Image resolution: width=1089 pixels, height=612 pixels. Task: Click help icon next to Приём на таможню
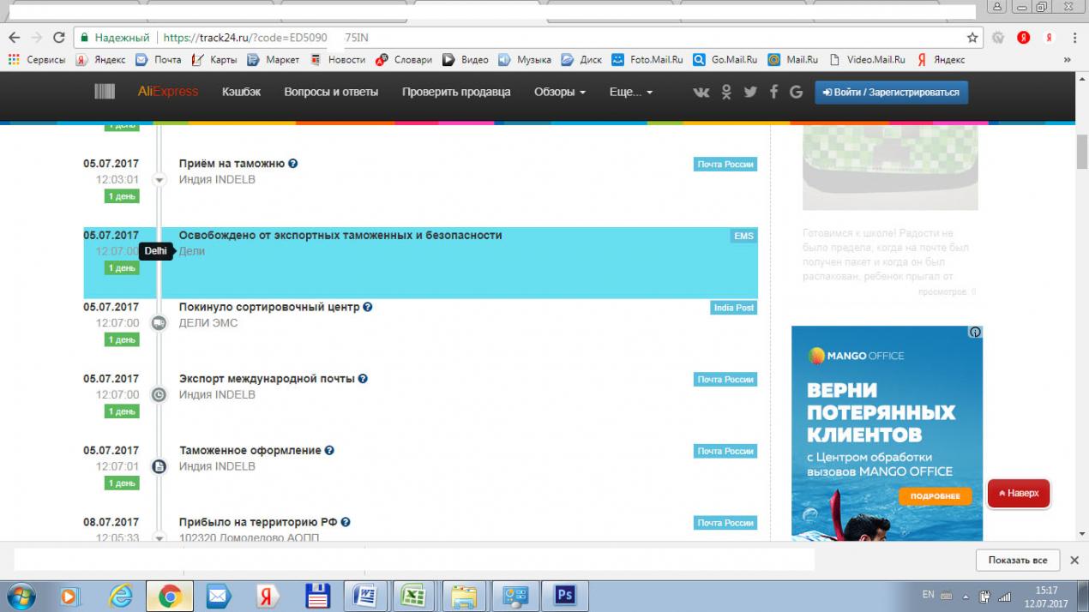tap(293, 164)
